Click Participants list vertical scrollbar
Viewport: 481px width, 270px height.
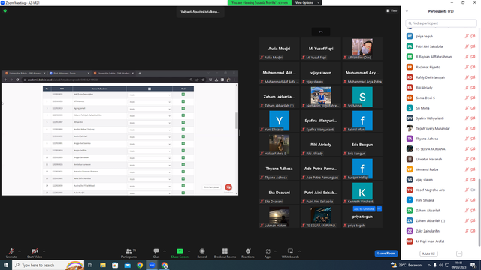click(x=479, y=212)
